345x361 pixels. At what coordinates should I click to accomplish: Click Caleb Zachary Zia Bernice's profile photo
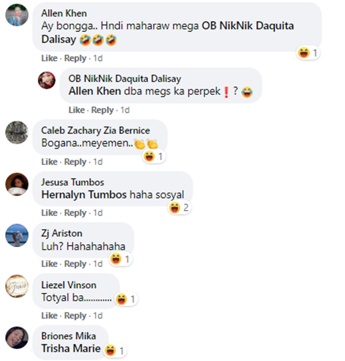(x=17, y=132)
